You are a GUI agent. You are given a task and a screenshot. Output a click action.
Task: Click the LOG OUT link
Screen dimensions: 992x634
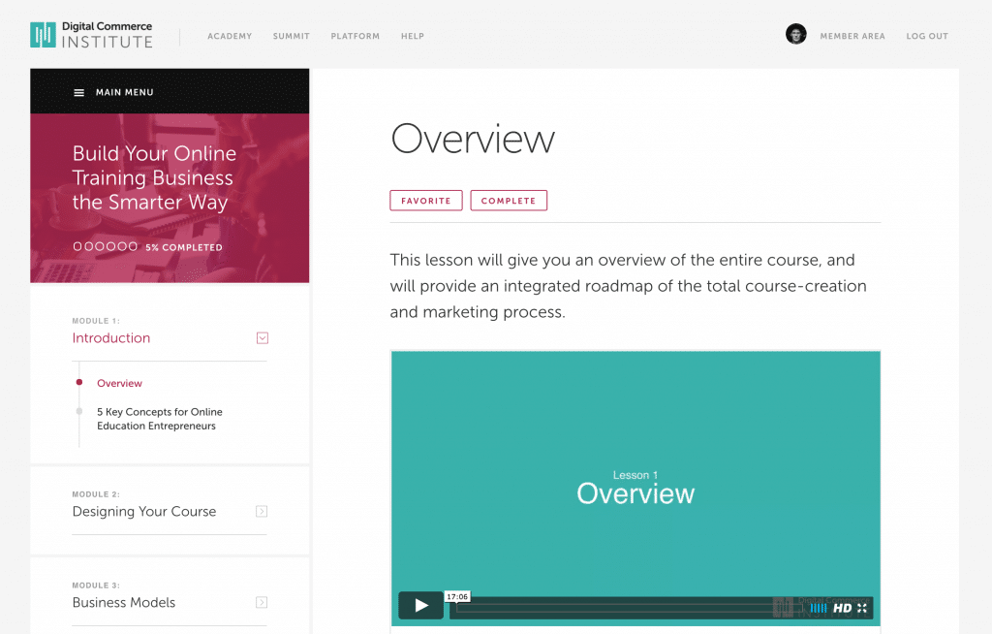coord(926,36)
